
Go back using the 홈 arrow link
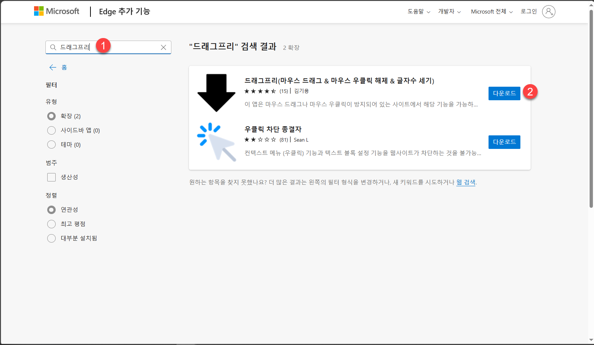point(58,67)
